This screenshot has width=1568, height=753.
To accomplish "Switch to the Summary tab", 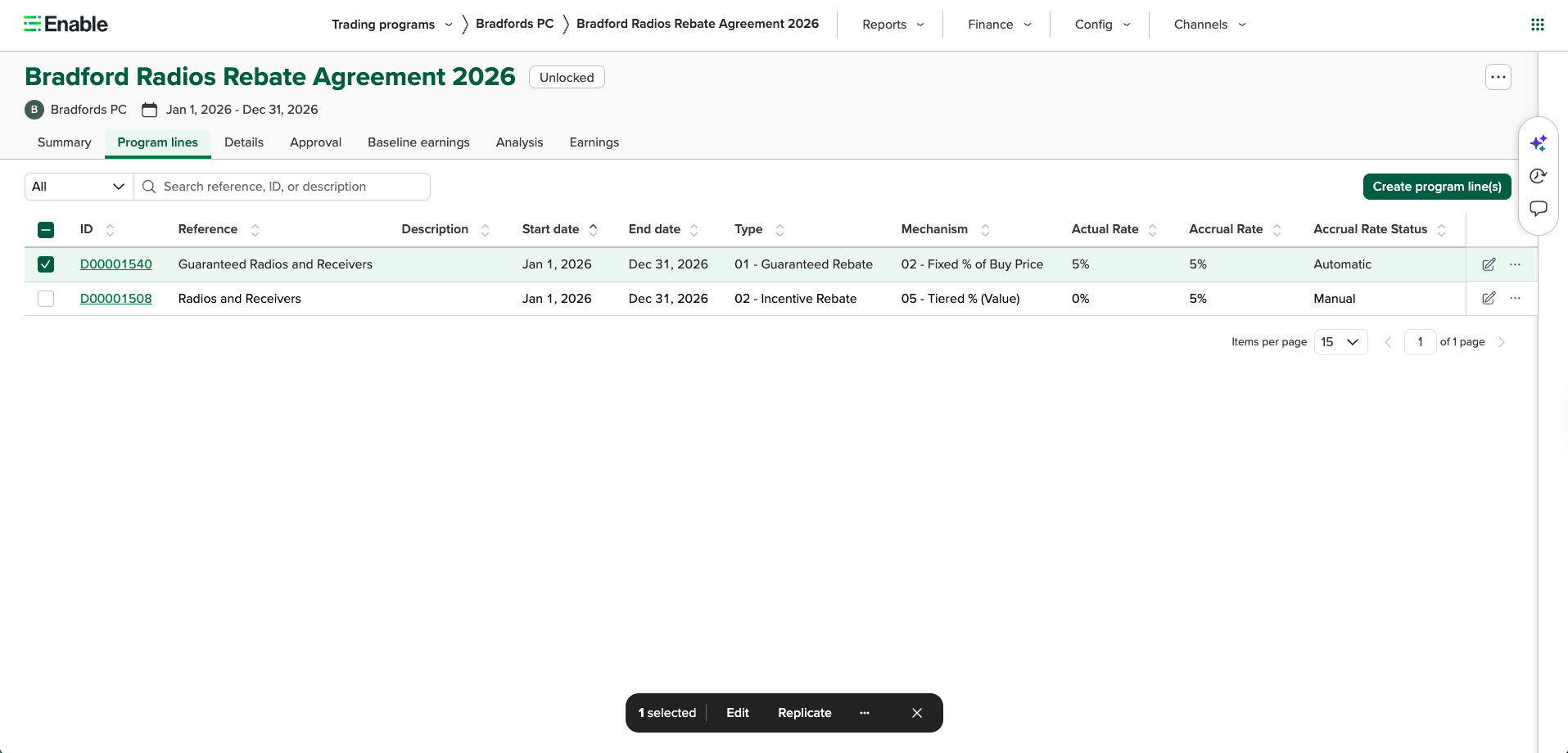I will pyautogui.click(x=65, y=142).
